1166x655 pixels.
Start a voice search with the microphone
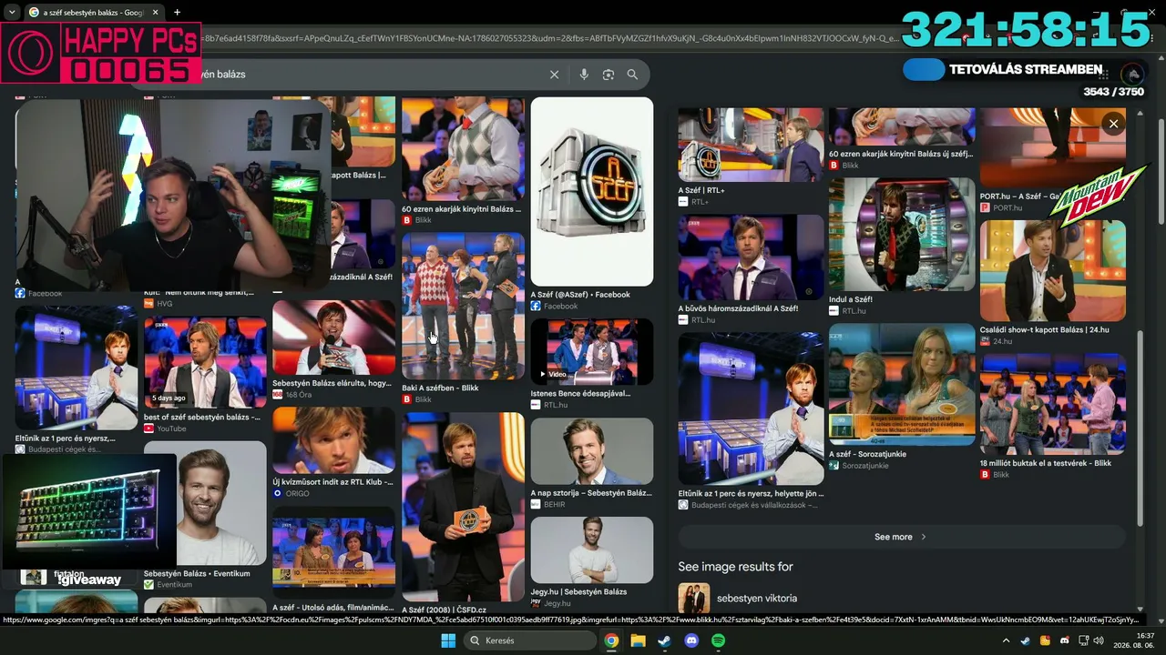[x=584, y=75]
